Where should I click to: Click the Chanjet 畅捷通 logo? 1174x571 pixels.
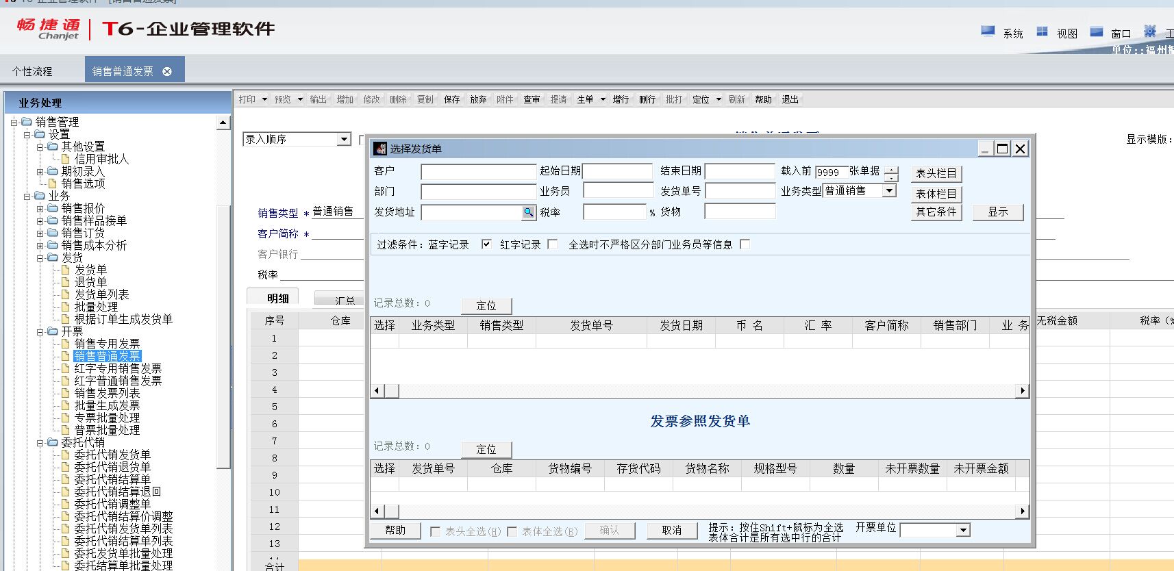coord(49,29)
